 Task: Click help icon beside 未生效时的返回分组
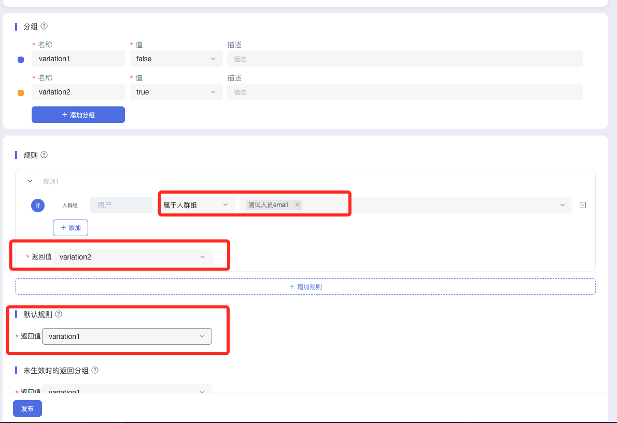[95, 371]
